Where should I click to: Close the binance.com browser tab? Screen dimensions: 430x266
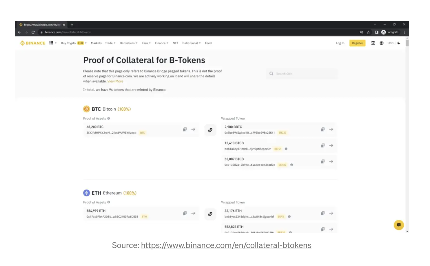64,25
